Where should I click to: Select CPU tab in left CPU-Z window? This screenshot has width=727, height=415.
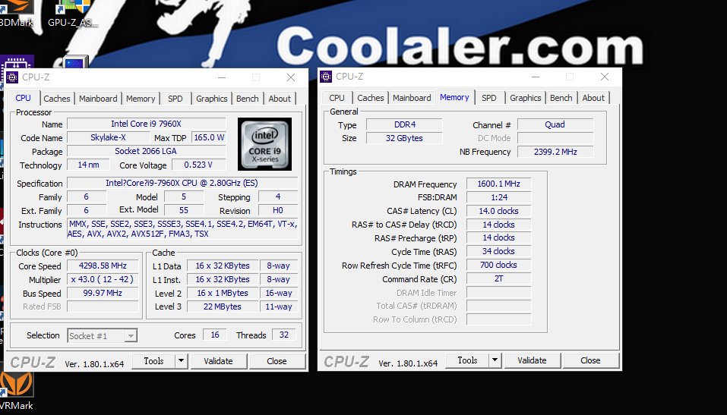pyautogui.click(x=24, y=98)
